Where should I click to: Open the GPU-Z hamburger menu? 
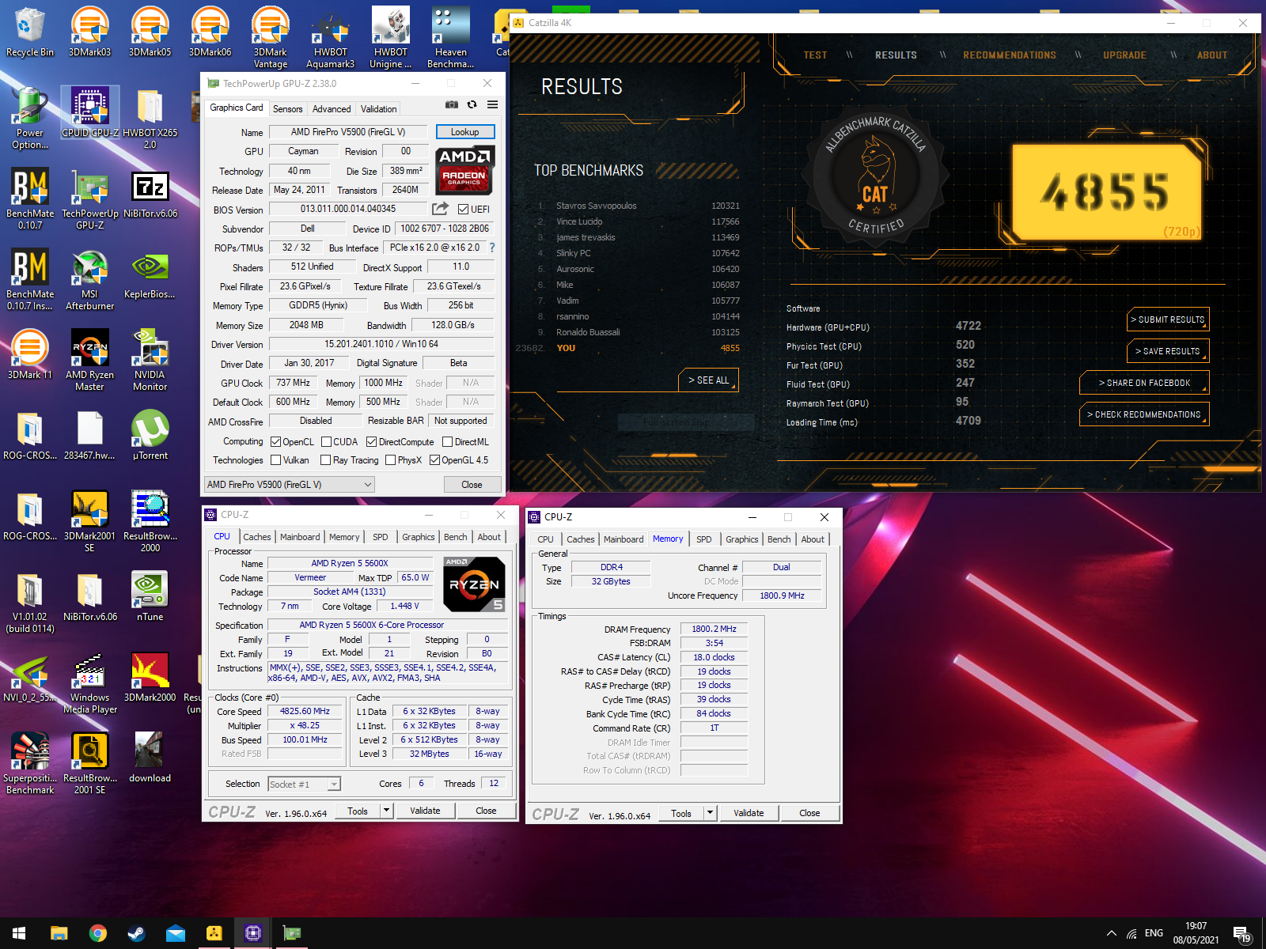492,104
